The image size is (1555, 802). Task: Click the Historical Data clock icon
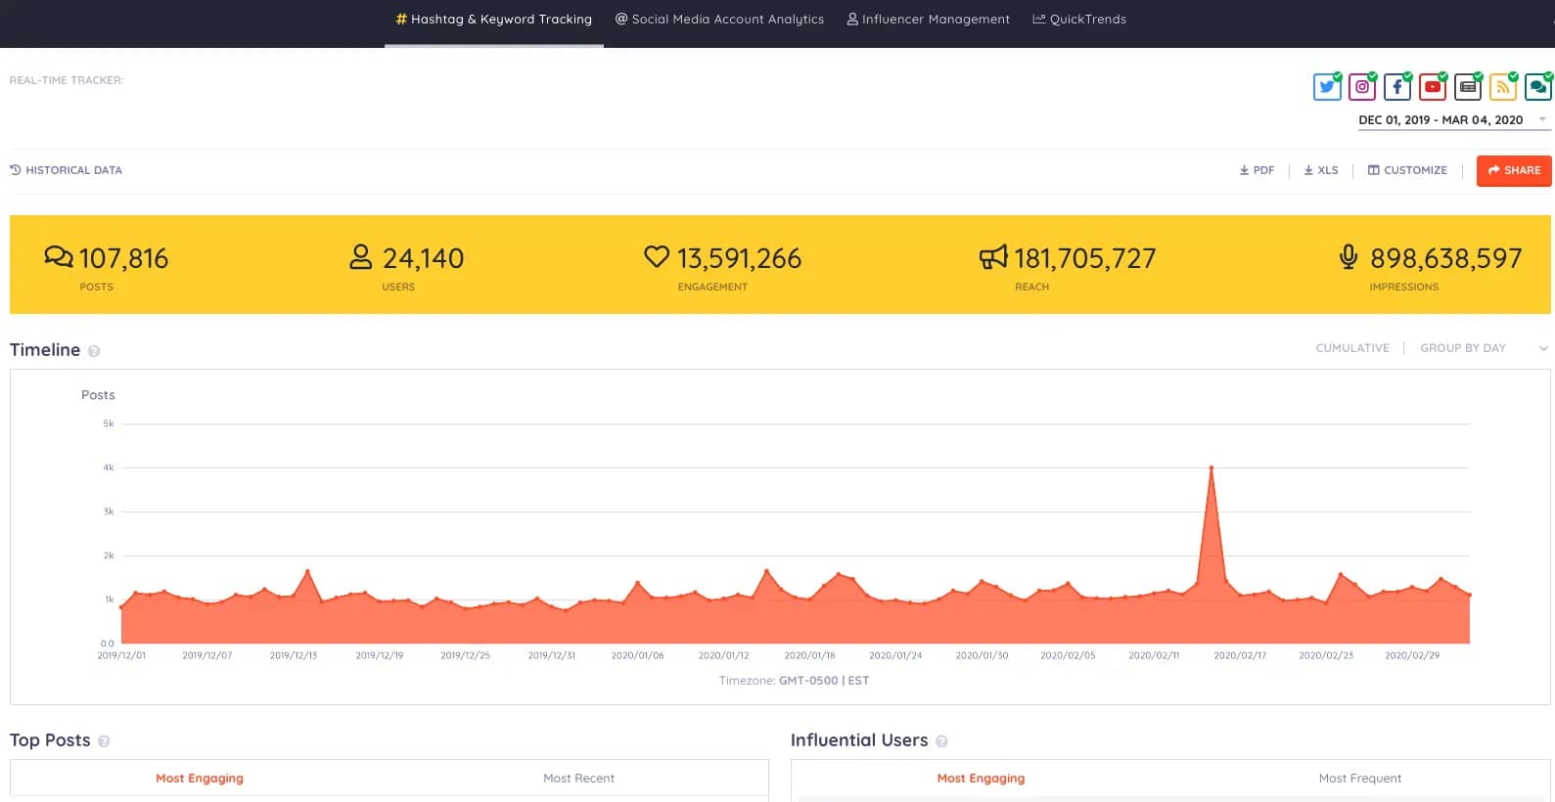tap(16, 170)
